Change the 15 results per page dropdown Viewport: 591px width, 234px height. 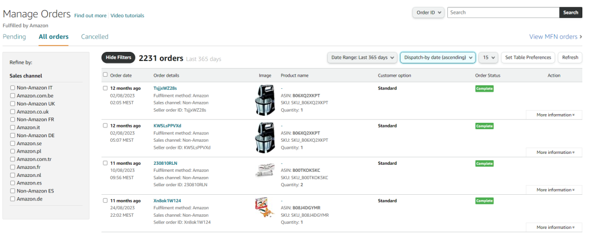pyautogui.click(x=488, y=58)
